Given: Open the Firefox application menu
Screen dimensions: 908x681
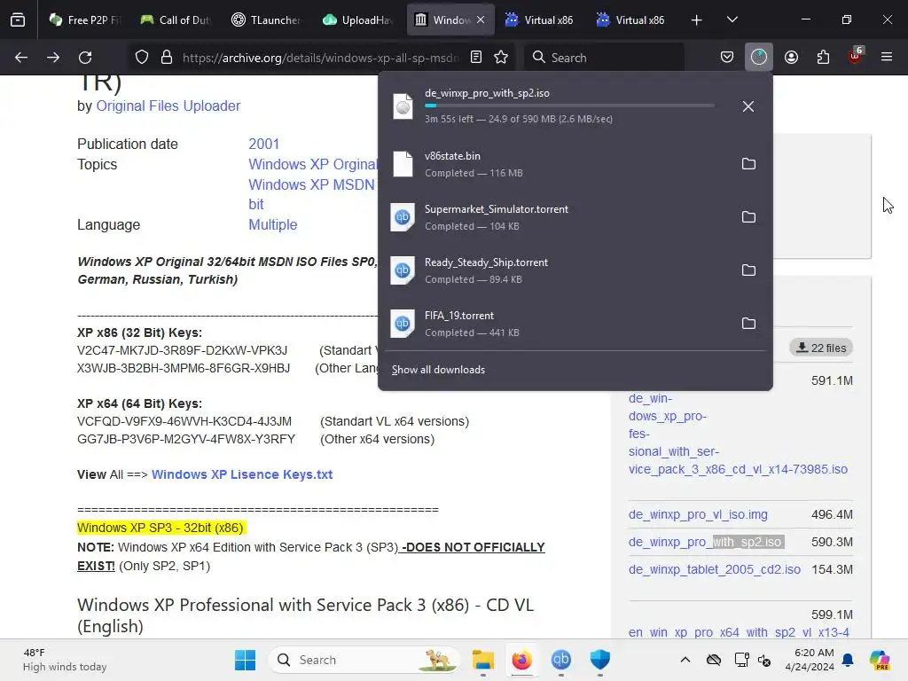Looking at the screenshot, I should pyautogui.click(x=887, y=58).
